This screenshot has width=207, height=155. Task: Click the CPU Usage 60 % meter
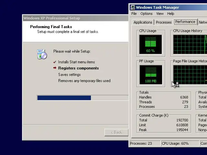[150, 45]
